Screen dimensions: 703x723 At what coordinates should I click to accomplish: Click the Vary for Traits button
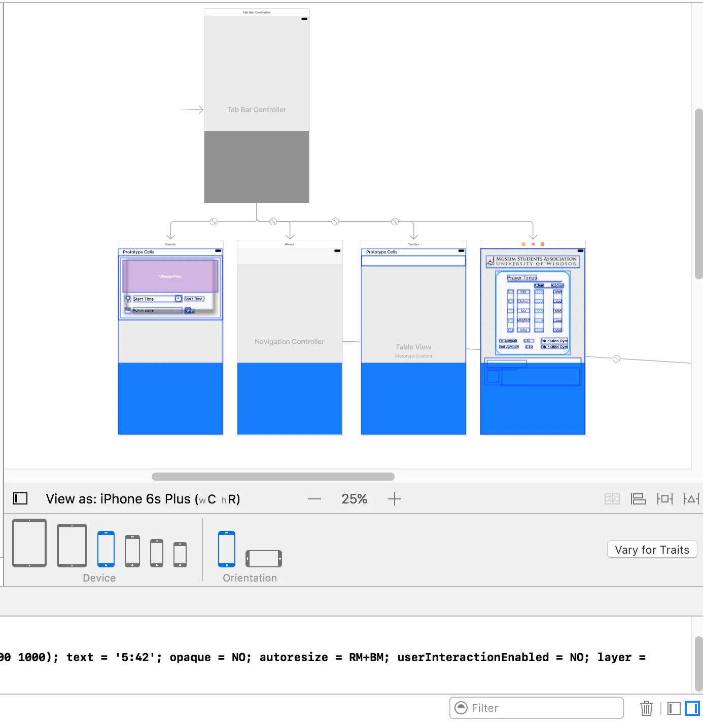pyautogui.click(x=652, y=550)
